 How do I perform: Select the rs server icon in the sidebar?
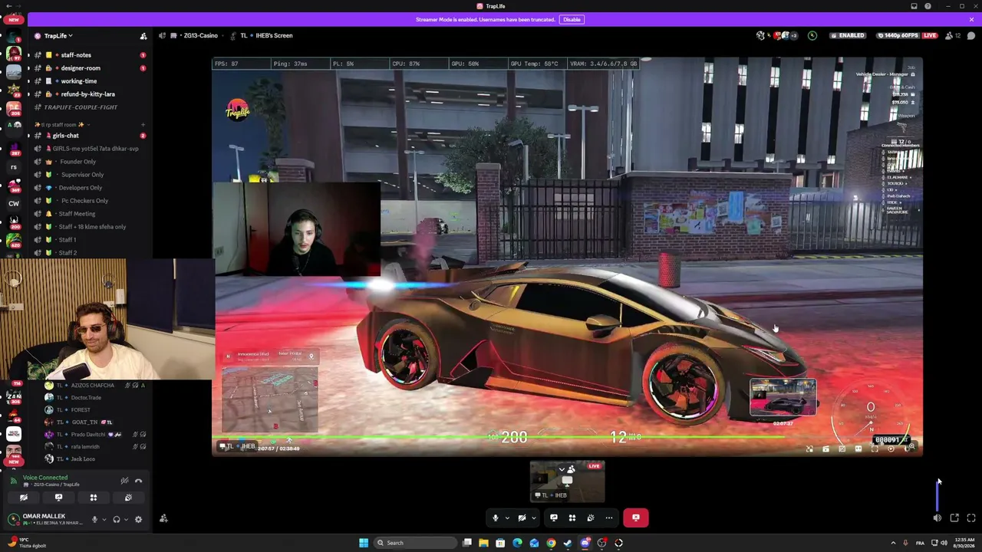point(14,166)
